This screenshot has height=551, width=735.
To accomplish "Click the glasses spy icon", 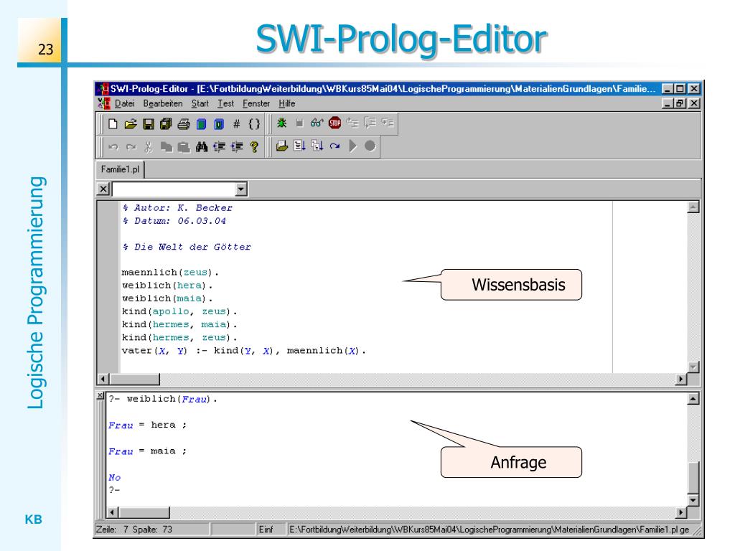I will pyautogui.click(x=317, y=123).
